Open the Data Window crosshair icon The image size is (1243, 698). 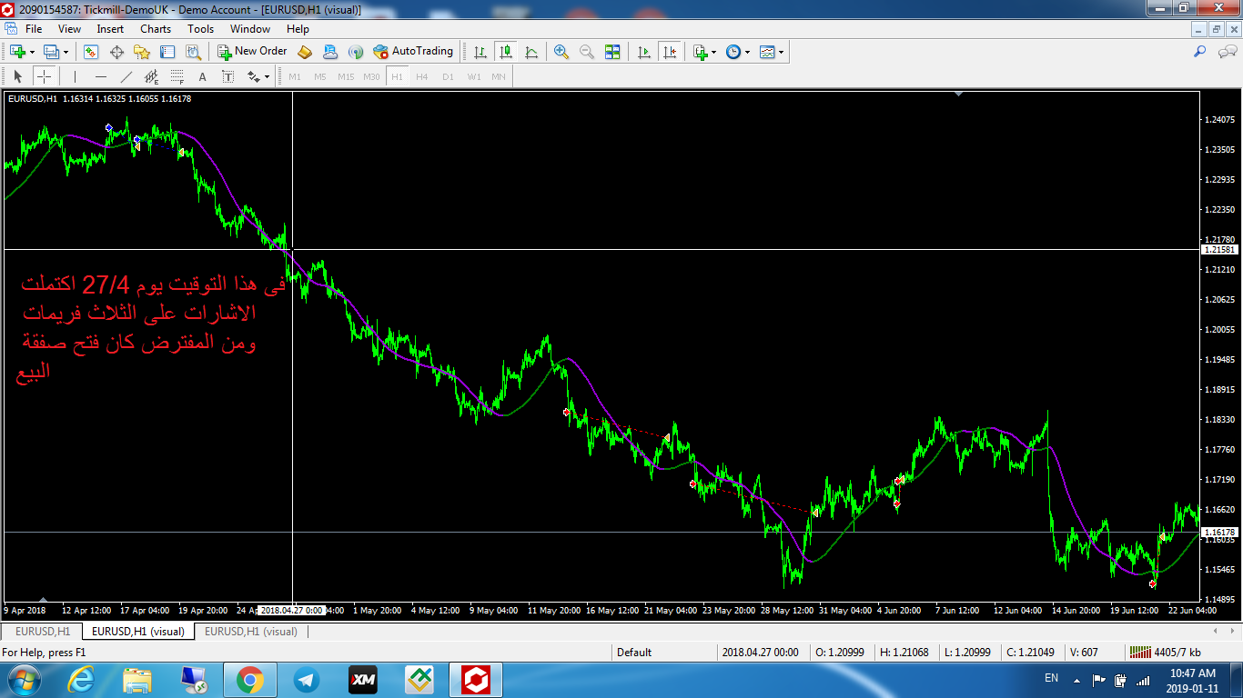point(116,52)
